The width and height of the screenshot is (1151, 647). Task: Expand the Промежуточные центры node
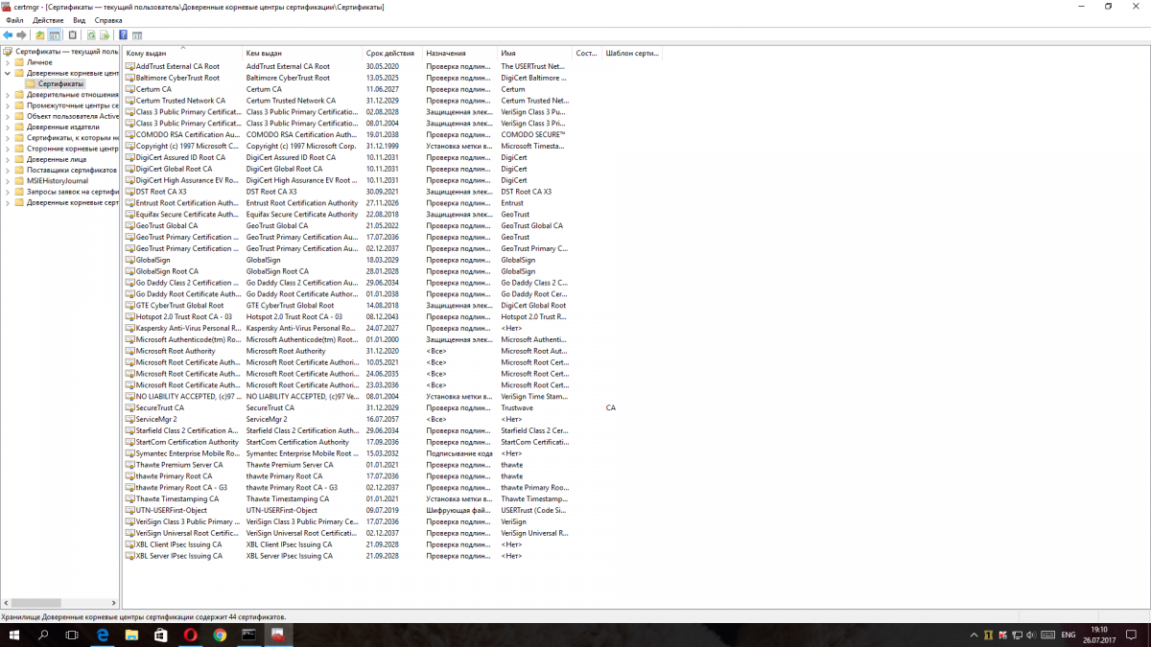(8, 105)
